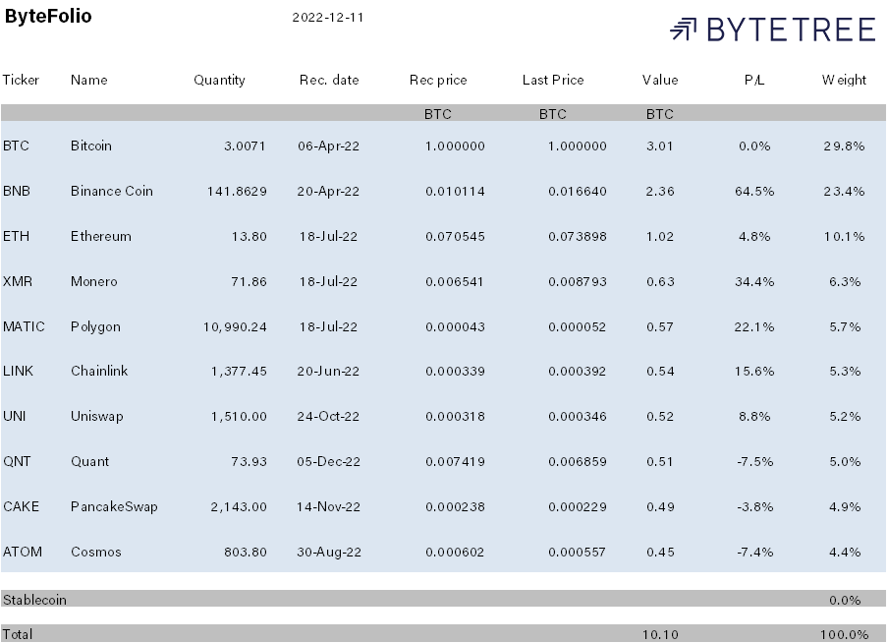The image size is (887, 643).
Task: Select the QNT ticker cell
Action: 17,461
